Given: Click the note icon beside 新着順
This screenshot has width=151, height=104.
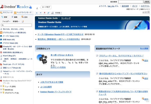Looking at the screenshot, I should click(23, 22).
